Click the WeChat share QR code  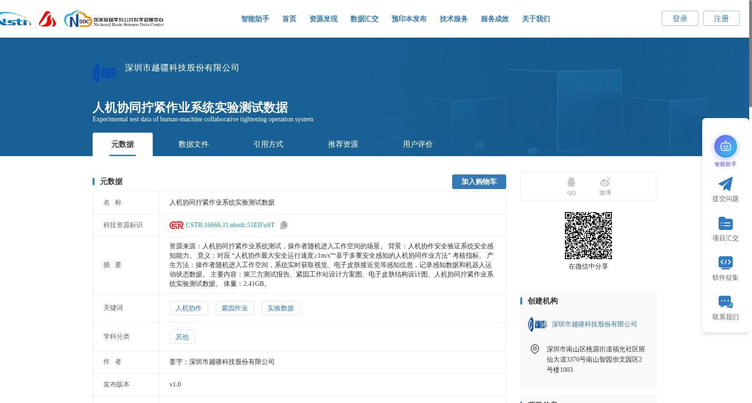click(588, 235)
